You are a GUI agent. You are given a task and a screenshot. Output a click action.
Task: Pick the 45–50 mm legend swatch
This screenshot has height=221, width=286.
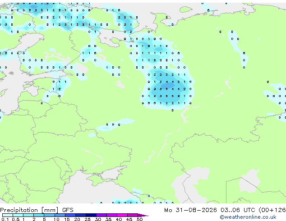pos(133,215)
